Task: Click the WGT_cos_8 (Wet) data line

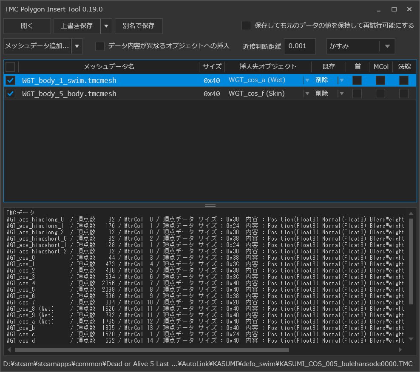Action: coord(205,309)
